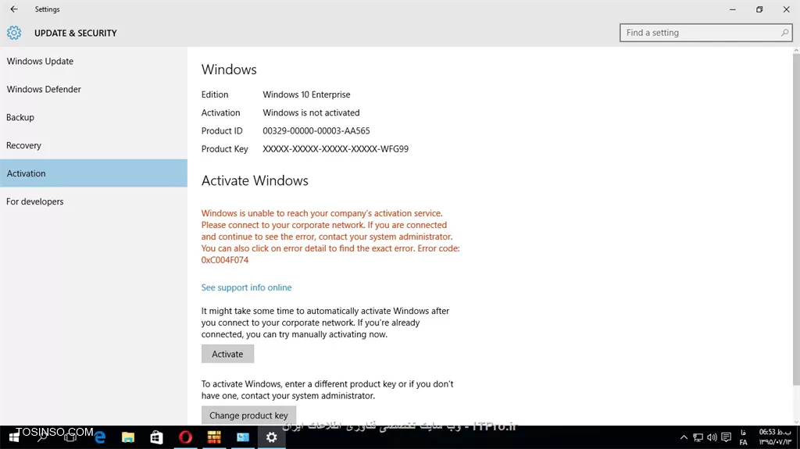Open the Windows Store taskbar icon
Viewport: 800px width, 449px height.
pyautogui.click(x=156, y=437)
